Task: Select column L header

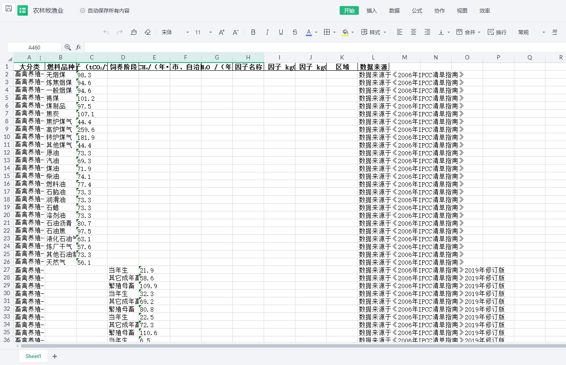Action: (x=373, y=58)
